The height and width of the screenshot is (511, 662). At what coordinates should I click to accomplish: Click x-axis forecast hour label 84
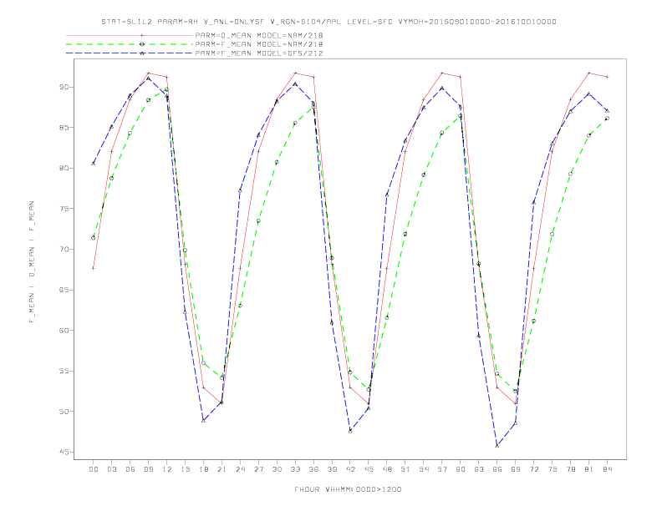607,469
